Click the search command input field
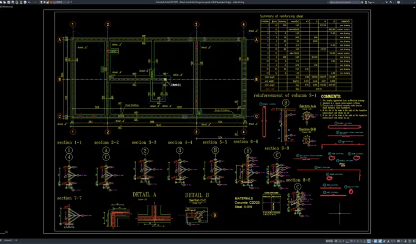416x244 pixels. coord(345,2)
